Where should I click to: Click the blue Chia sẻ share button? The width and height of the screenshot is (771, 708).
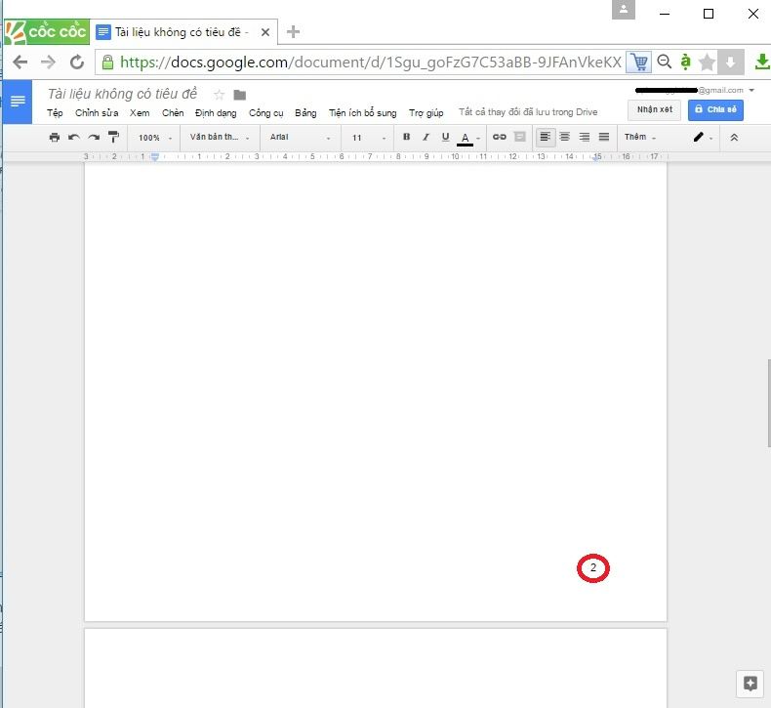point(715,109)
